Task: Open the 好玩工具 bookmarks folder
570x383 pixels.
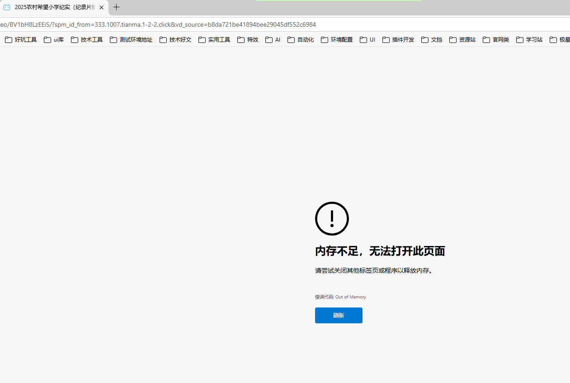Action: pyautogui.click(x=21, y=40)
